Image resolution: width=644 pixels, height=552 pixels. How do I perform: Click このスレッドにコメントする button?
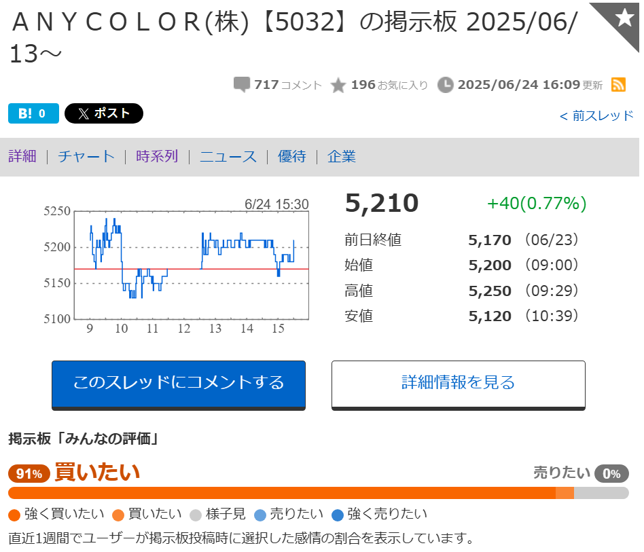click(179, 385)
